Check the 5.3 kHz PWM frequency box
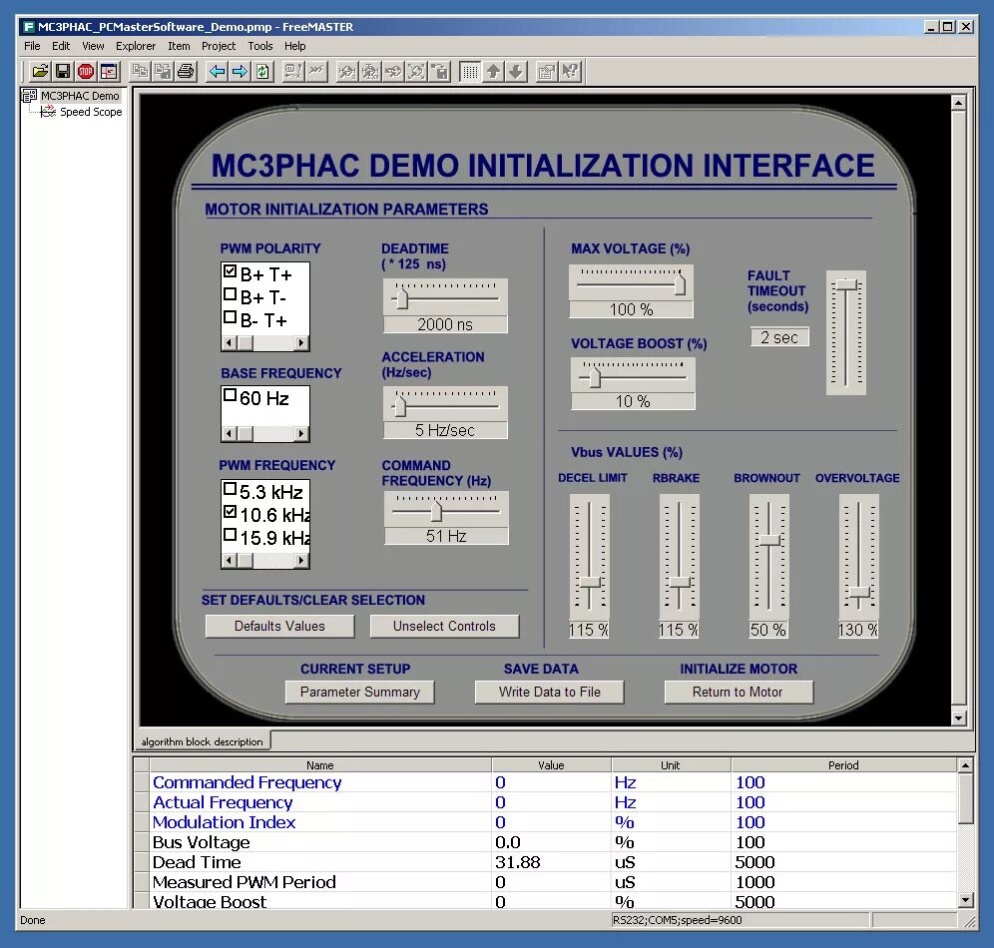994x948 pixels. (230, 489)
